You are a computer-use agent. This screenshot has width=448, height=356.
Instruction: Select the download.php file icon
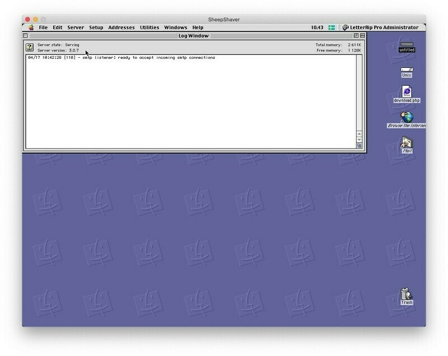point(407,93)
